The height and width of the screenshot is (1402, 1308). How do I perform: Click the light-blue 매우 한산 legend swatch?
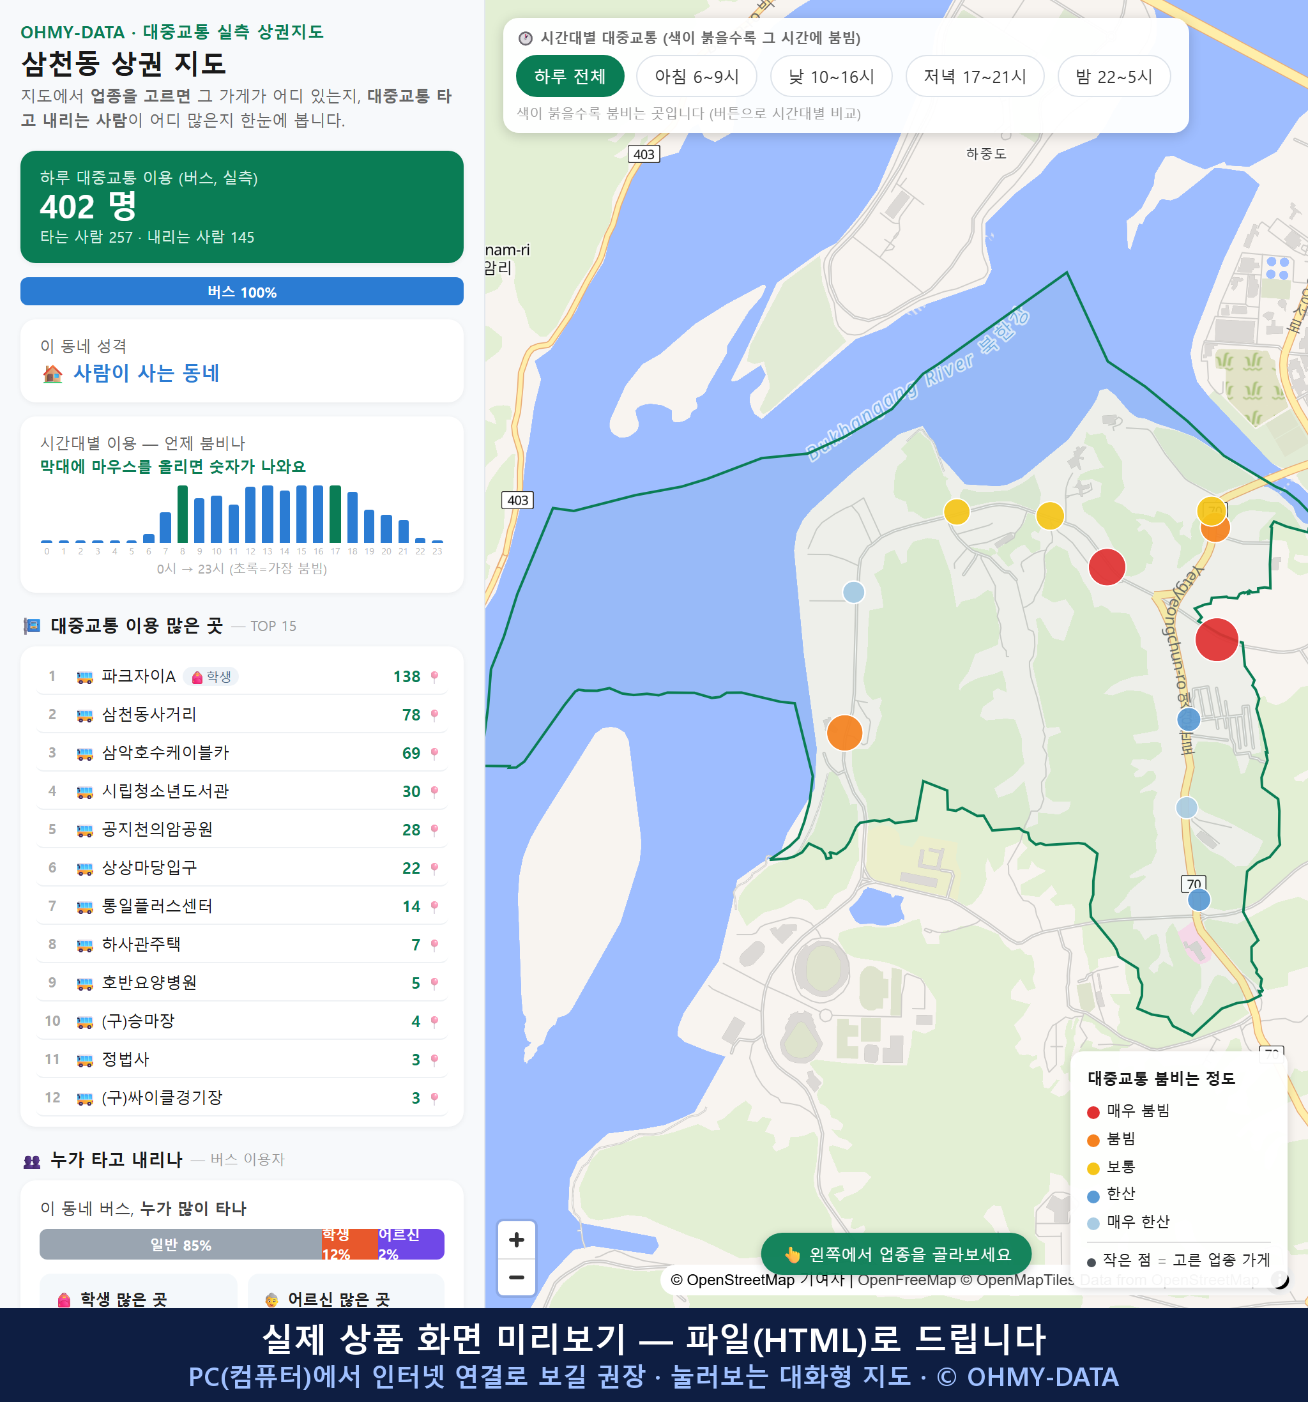coord(1093,1224)
